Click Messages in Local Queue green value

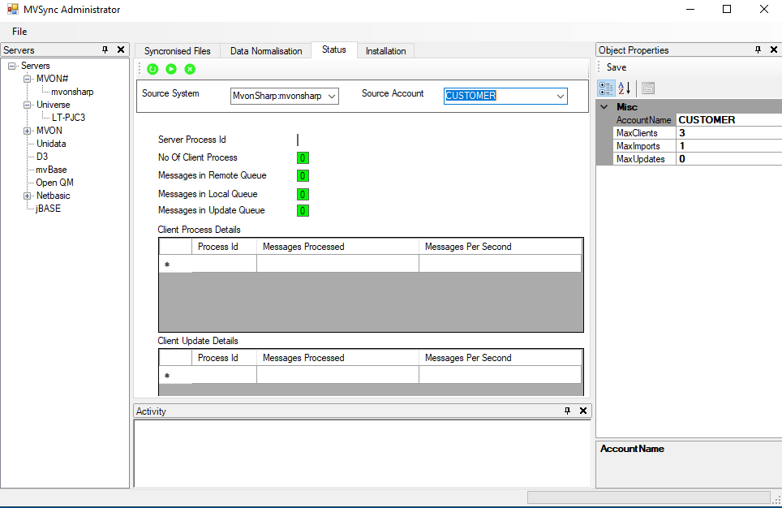click(303, 194)
